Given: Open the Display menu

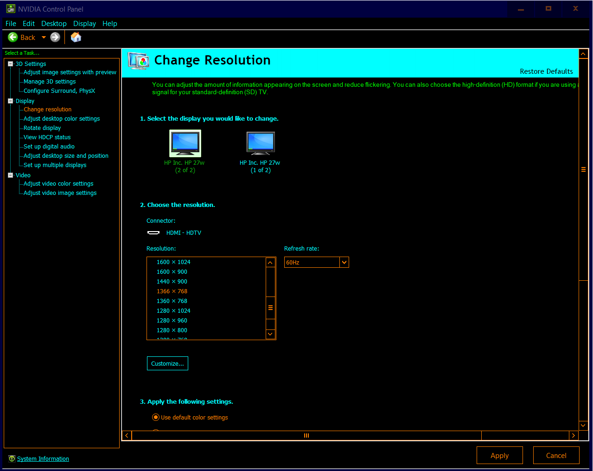Looking at the screenshot, I should (84, 24).
